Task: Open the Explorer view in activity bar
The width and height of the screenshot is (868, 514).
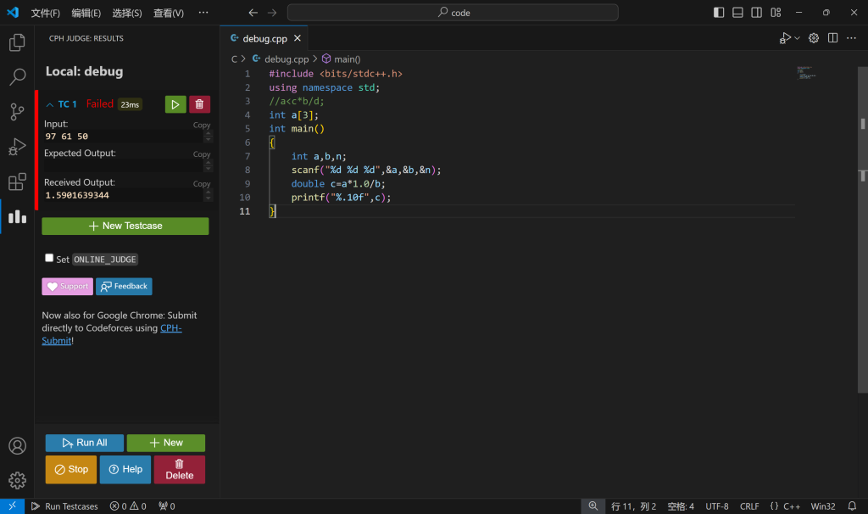Action: coord(17,42)
